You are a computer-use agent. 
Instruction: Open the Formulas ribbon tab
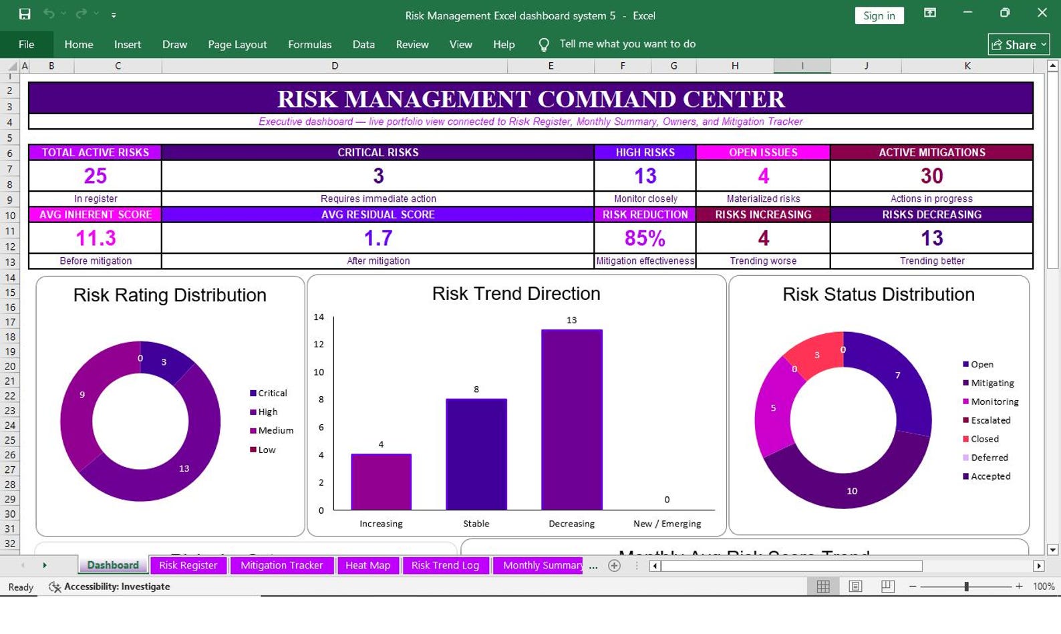(309, 44)
